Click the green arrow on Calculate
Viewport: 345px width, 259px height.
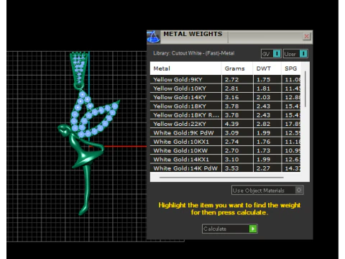tap(253, 229)
